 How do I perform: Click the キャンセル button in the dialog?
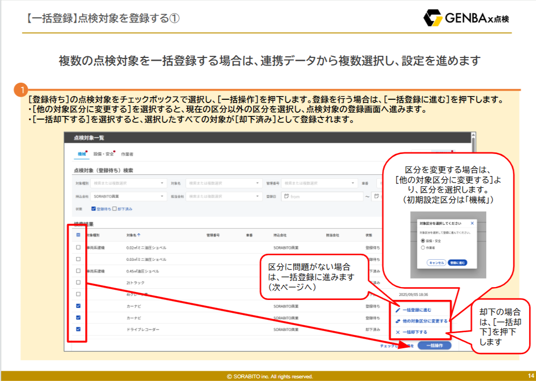pyautogui.click(x=436, y=263)
